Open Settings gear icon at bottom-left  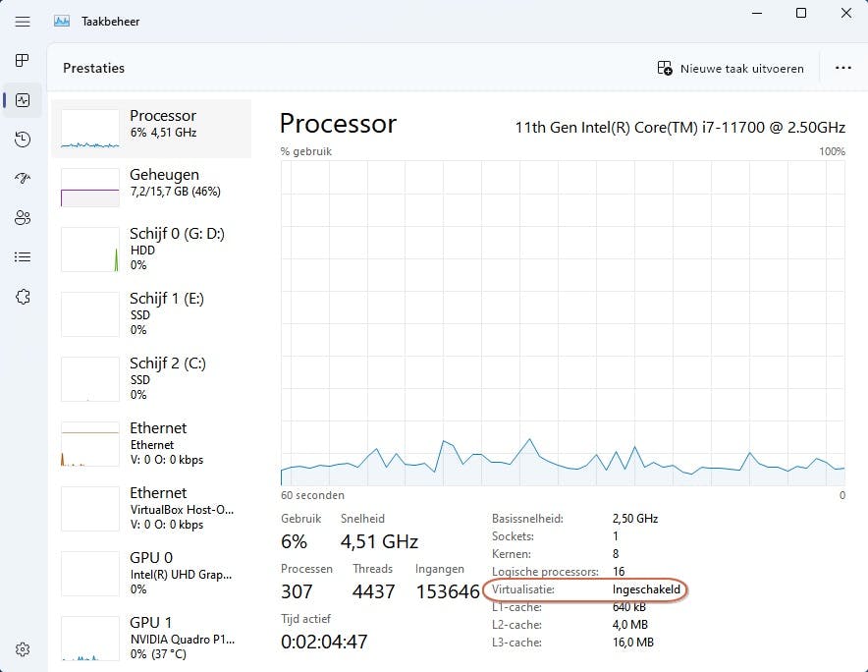pos(23,648)
